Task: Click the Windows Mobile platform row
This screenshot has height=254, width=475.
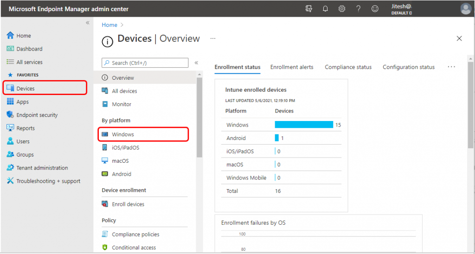Action: tap(281, 178)
